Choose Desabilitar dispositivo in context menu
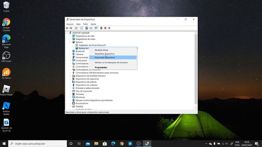 point(113,54)
